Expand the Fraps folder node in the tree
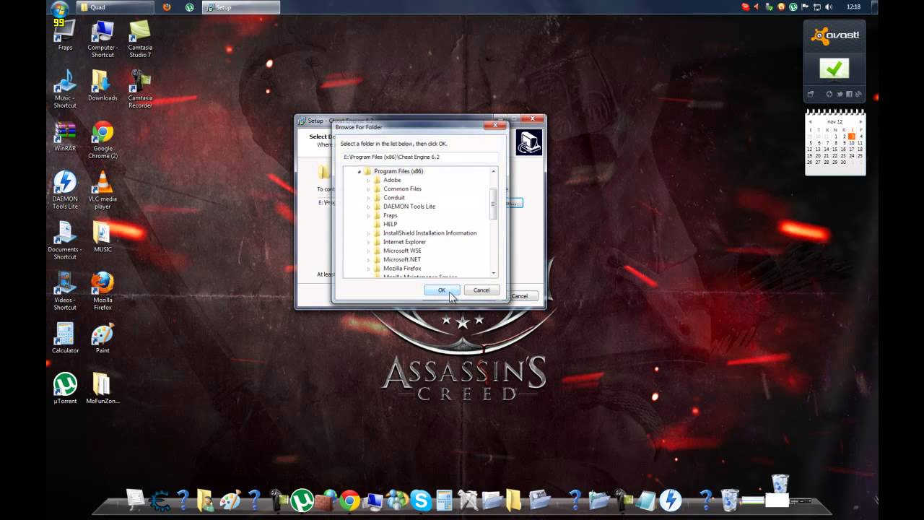 pyautogui.click(x=368, y=215)
